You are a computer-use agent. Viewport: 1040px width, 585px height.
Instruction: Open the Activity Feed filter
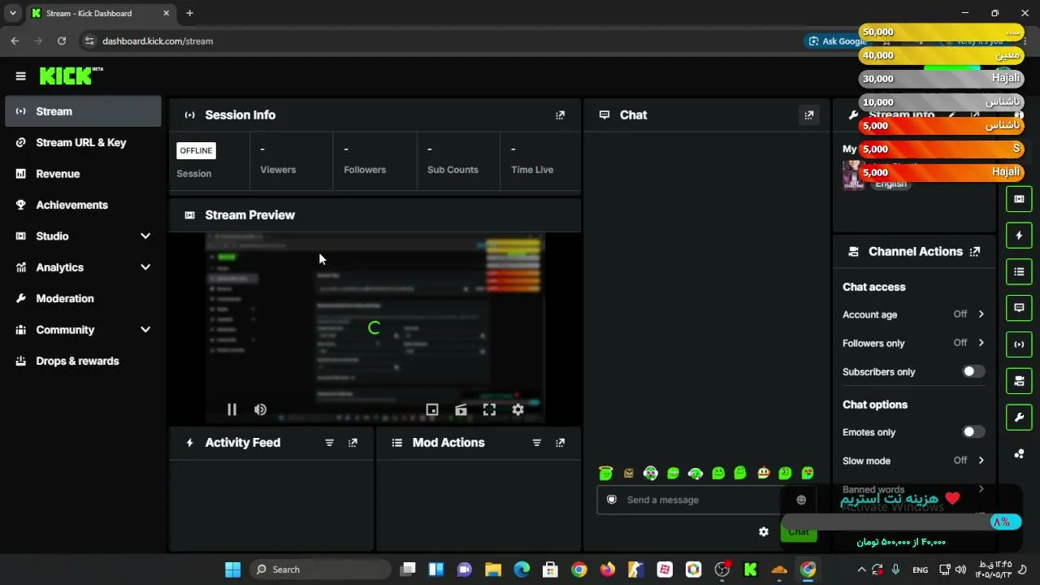click(329, 443)
